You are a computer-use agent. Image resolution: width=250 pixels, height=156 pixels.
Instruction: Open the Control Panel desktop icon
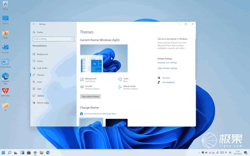5,63
